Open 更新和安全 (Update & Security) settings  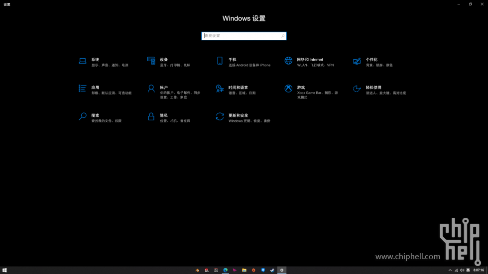[x=244, y=118]
